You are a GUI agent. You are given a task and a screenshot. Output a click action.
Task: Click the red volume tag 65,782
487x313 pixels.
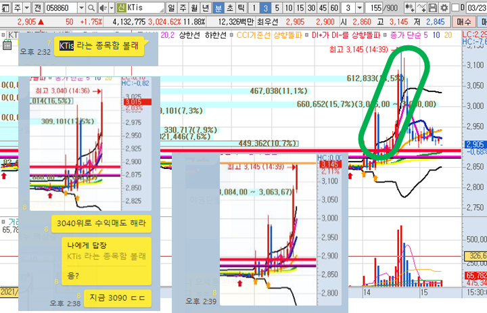pyautogui.click(x=476, y=275)
